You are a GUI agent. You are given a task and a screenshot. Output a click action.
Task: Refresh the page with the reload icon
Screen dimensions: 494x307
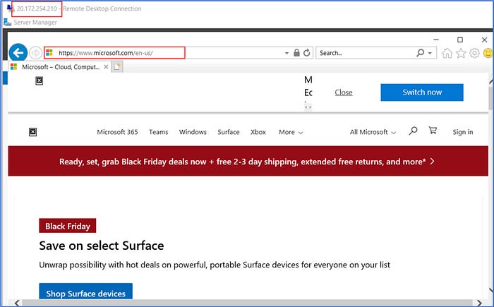tap(307, 53)
